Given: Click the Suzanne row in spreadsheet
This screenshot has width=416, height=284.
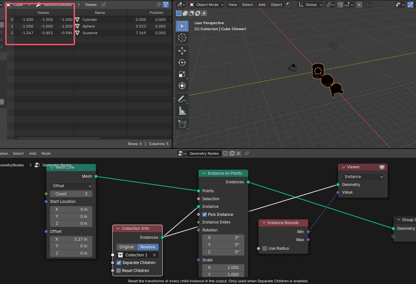Looking at the screenshot, I should tap(90, 33).
